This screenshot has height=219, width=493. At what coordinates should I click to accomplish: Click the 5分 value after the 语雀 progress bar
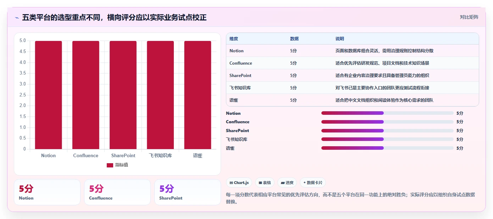[460, 148]
